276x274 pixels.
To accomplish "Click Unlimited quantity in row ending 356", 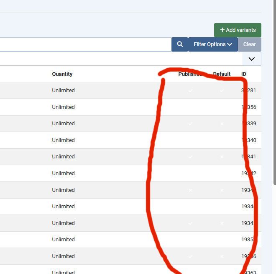I will click(63, 107).
